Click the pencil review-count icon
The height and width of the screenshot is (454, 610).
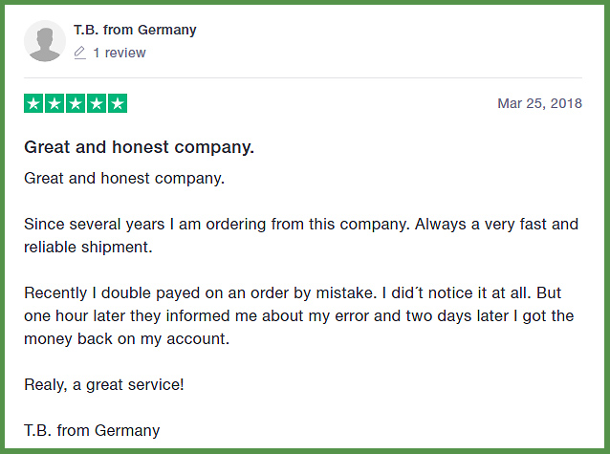click(x=79, y=53)
